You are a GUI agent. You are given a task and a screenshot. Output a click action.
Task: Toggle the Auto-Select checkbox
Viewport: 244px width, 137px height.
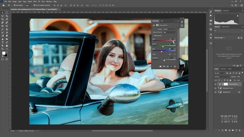click(x=14, y=5)
